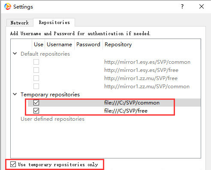Uncheck the file:///C:/SVP/free repository
The height and width of the screenshot is (170, 211).
coord(36,111)
